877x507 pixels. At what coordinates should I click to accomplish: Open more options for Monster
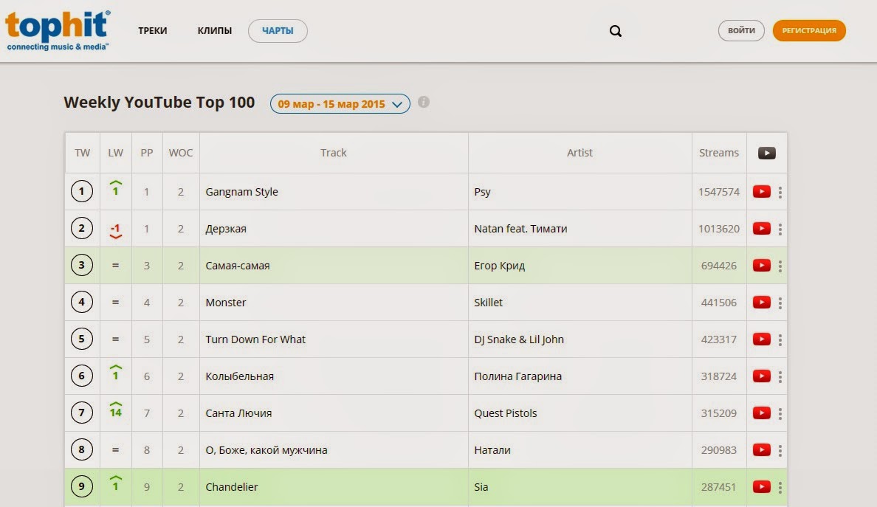click(x=780, y=303)
